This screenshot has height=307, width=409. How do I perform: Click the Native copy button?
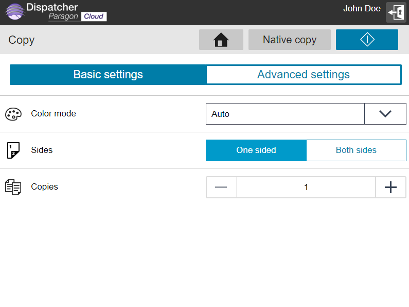point(290,40)
